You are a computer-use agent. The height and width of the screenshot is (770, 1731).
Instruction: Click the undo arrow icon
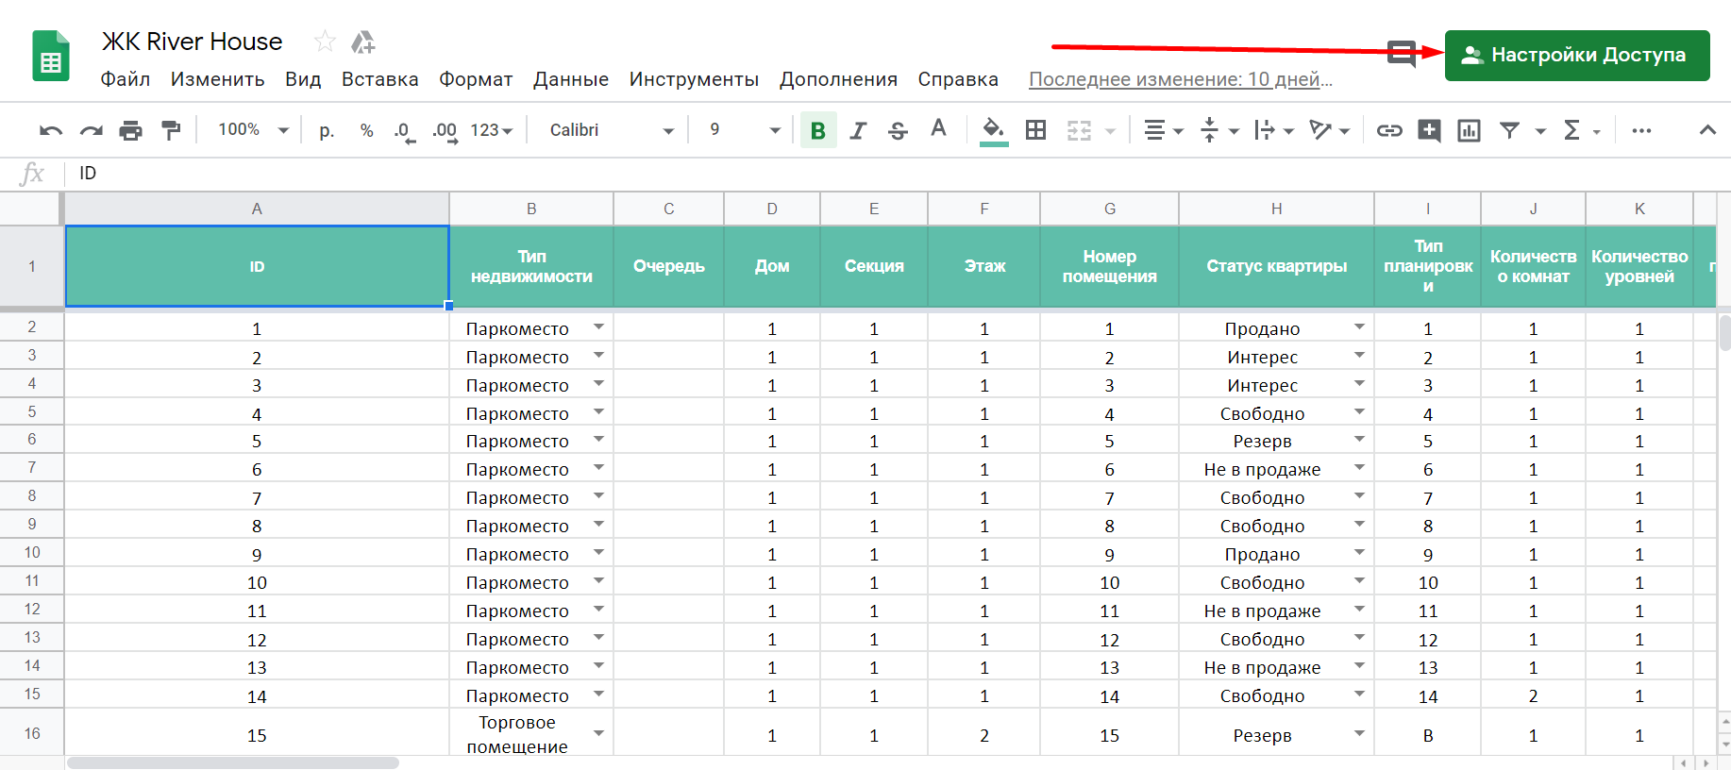coord(51,130)
